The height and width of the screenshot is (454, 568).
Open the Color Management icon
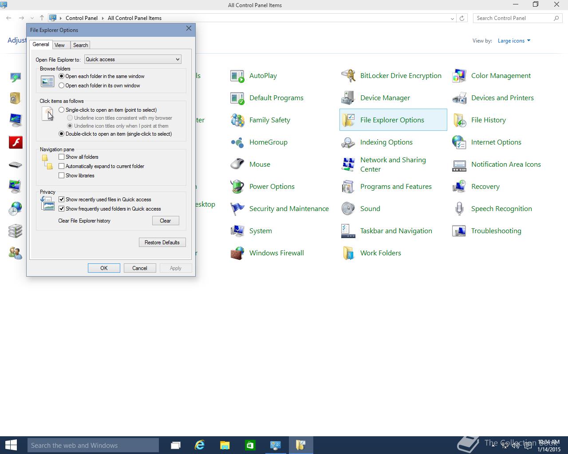(x=459, y=76)
